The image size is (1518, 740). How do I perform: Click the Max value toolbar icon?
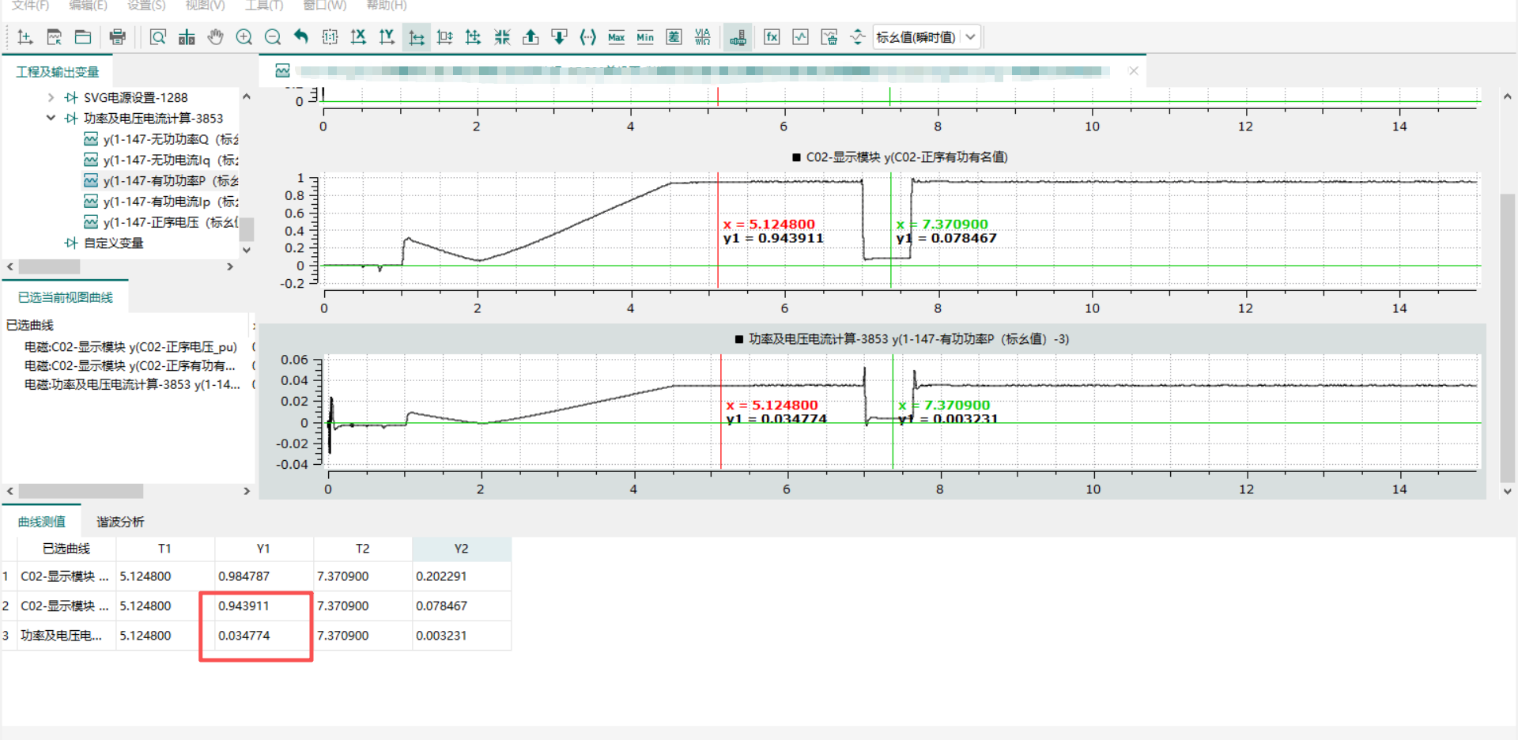(x=616, y=37)
